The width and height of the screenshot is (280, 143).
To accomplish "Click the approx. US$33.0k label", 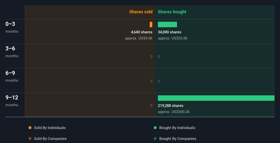I will [173, 38].
